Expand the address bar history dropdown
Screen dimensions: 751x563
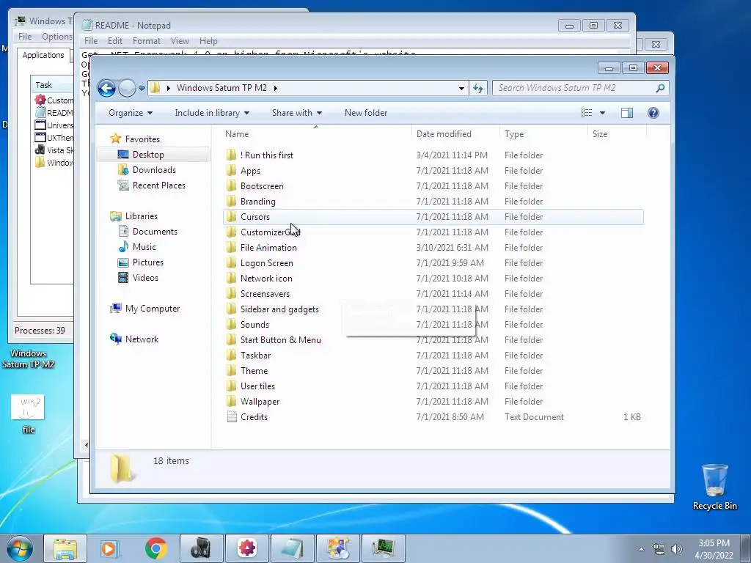pos(461,88)
